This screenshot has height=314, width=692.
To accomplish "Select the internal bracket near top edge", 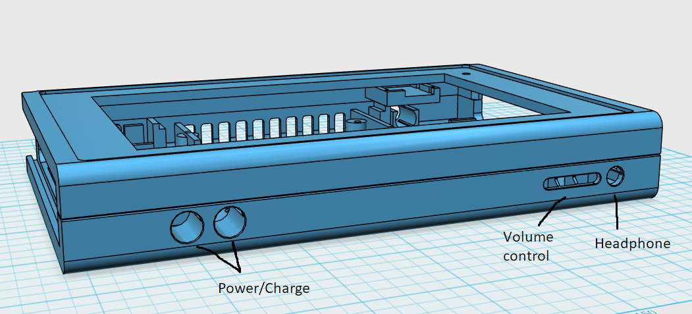I will pos(402,94).
